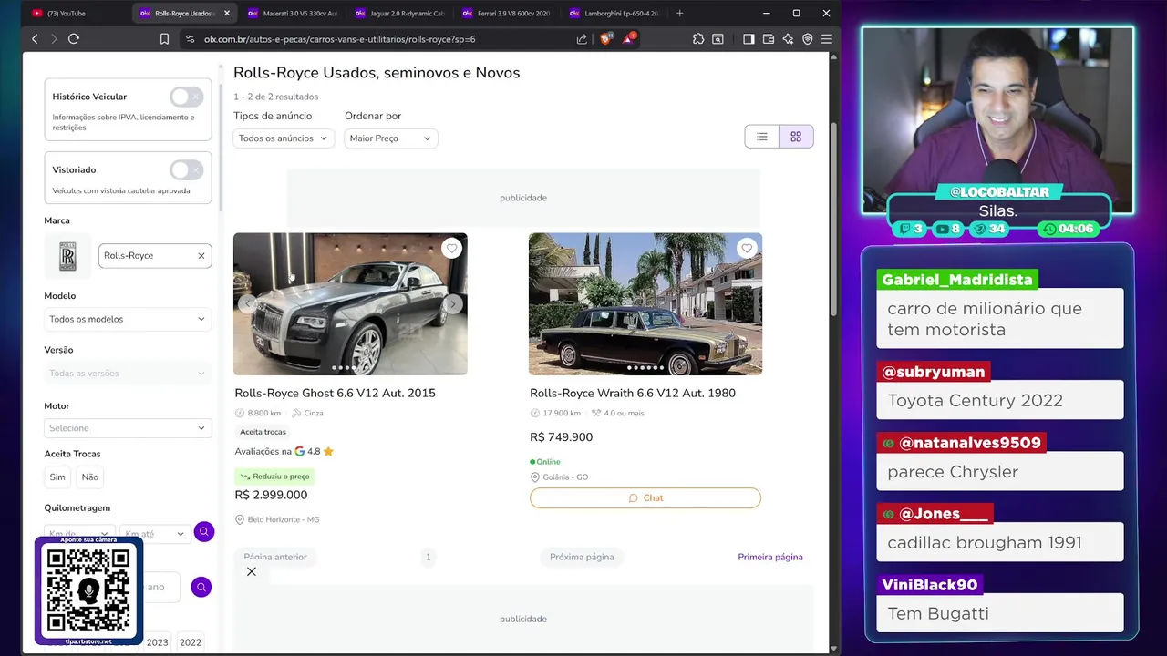
Task: Click the browser address bar URL
Action: click(339, 39)
